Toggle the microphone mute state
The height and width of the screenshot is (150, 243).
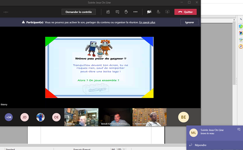point(158,12)
